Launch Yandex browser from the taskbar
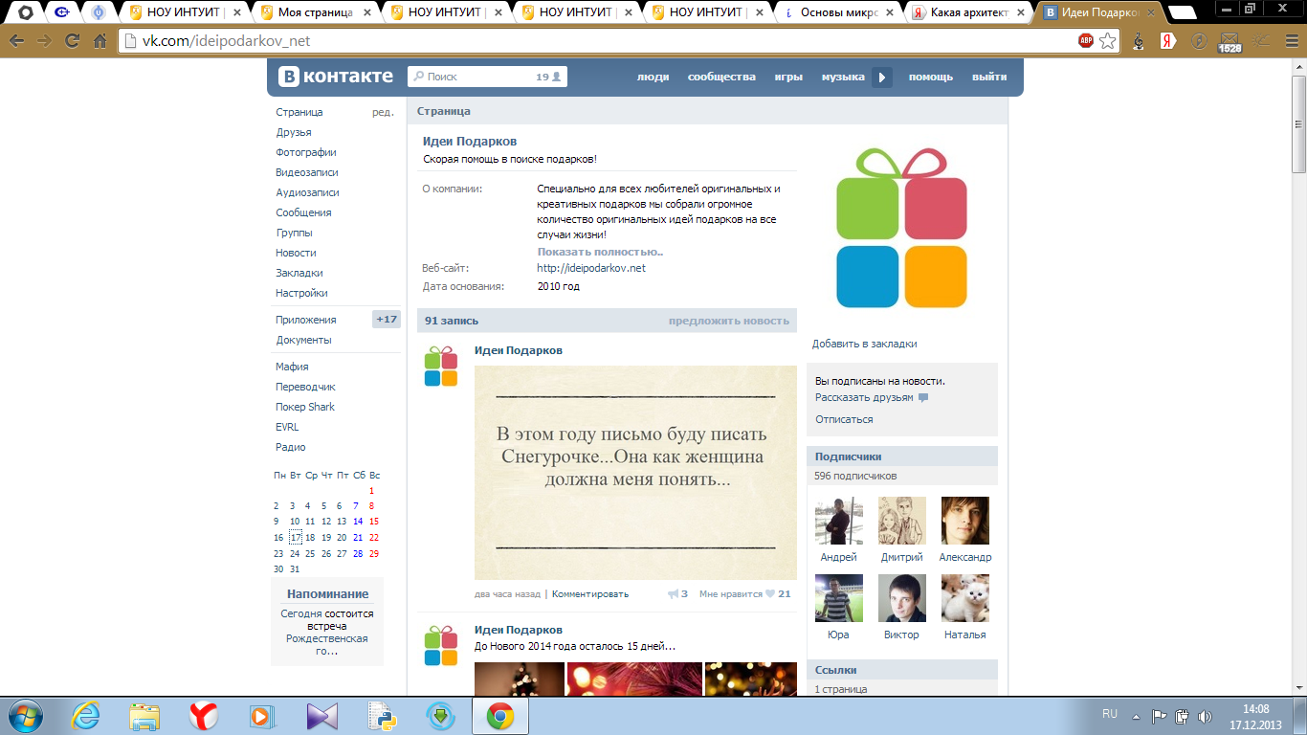 click(x=203, y=716)
